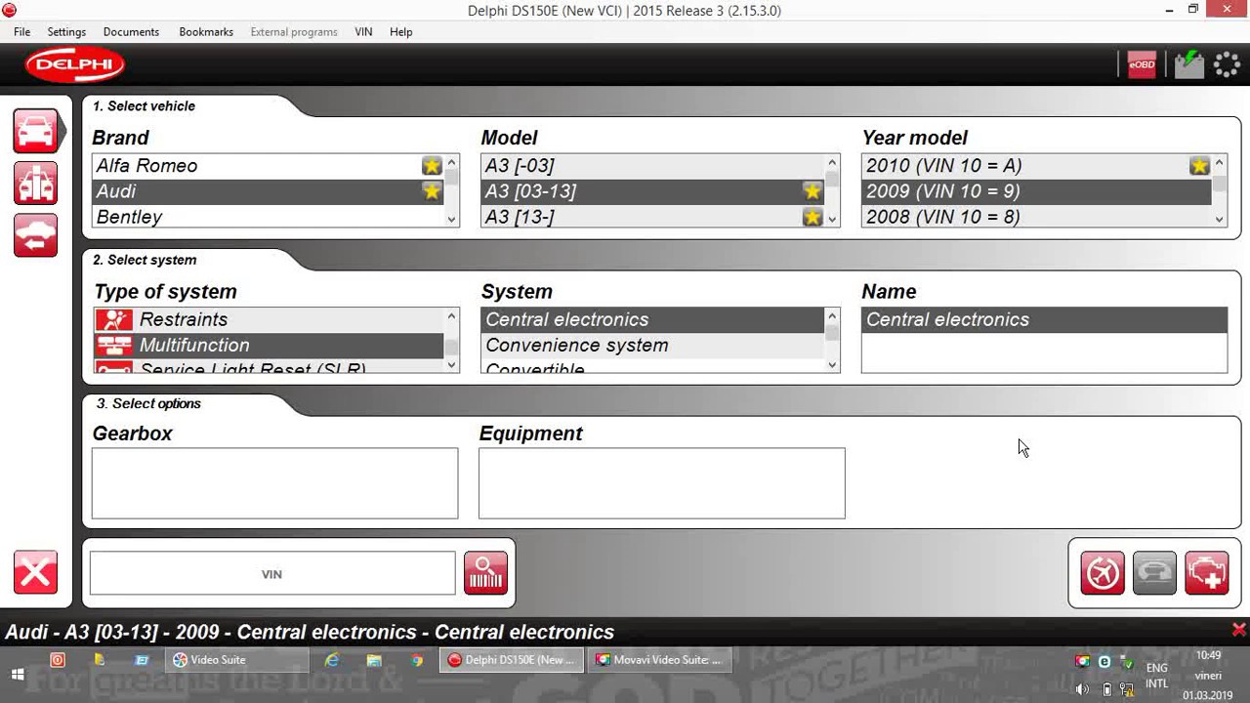Select 2010 (VIN 10 = A) year

tap(1036, 166)
